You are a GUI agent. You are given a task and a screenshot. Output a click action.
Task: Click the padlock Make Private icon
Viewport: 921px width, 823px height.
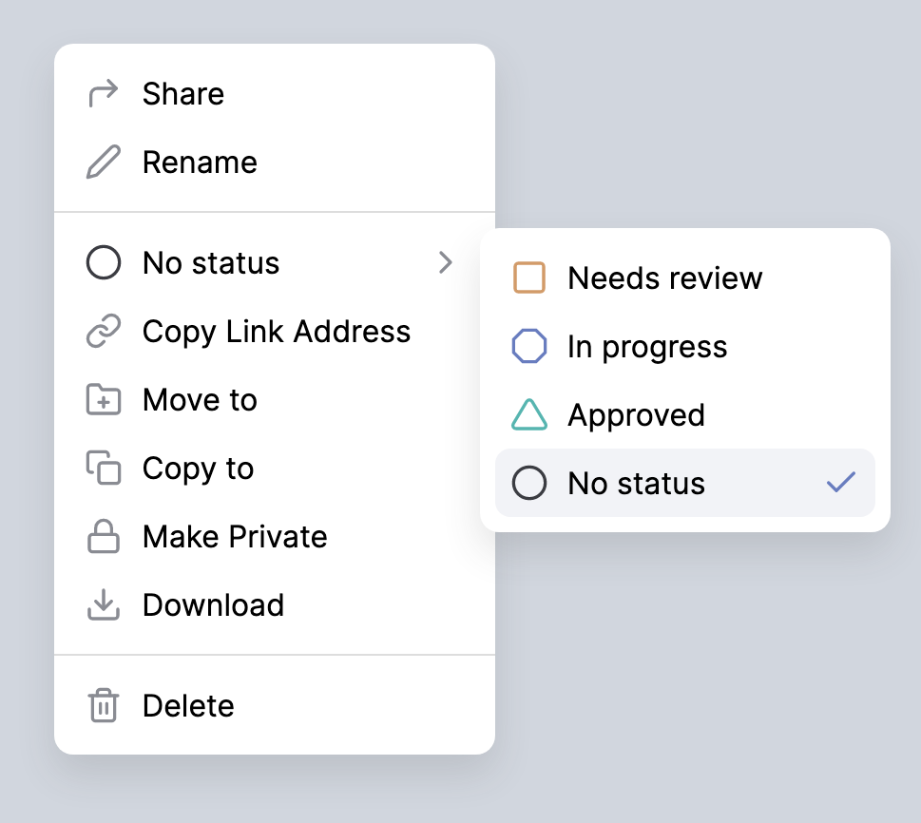104,536
